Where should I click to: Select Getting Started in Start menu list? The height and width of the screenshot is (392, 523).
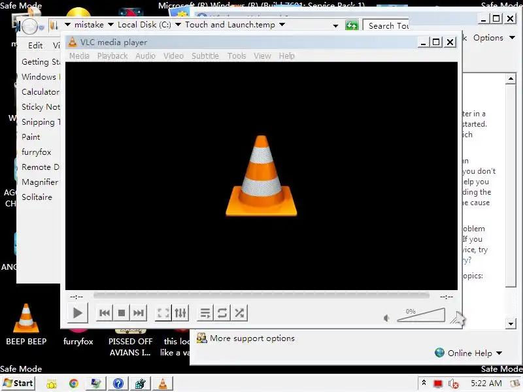39,62
